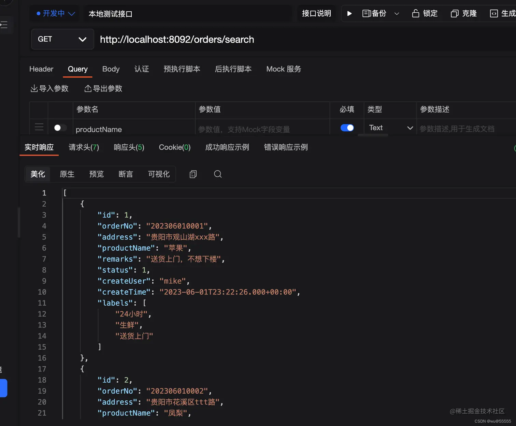Search the response using the magnifier icon

[x=218, y=174]
